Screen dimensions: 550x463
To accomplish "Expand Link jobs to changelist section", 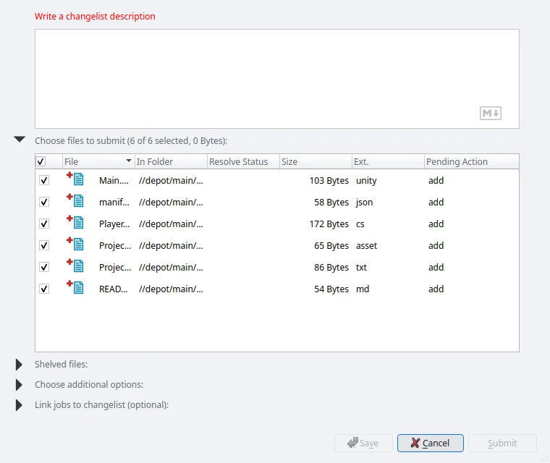I will point(19,405).
